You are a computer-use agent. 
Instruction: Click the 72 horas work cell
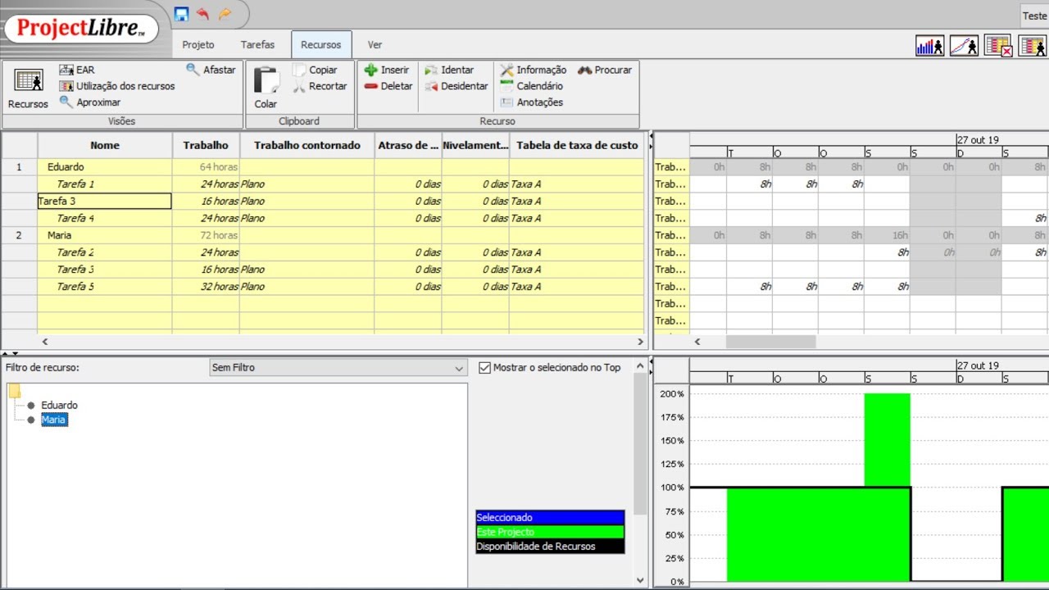click(x=206, y=235)
